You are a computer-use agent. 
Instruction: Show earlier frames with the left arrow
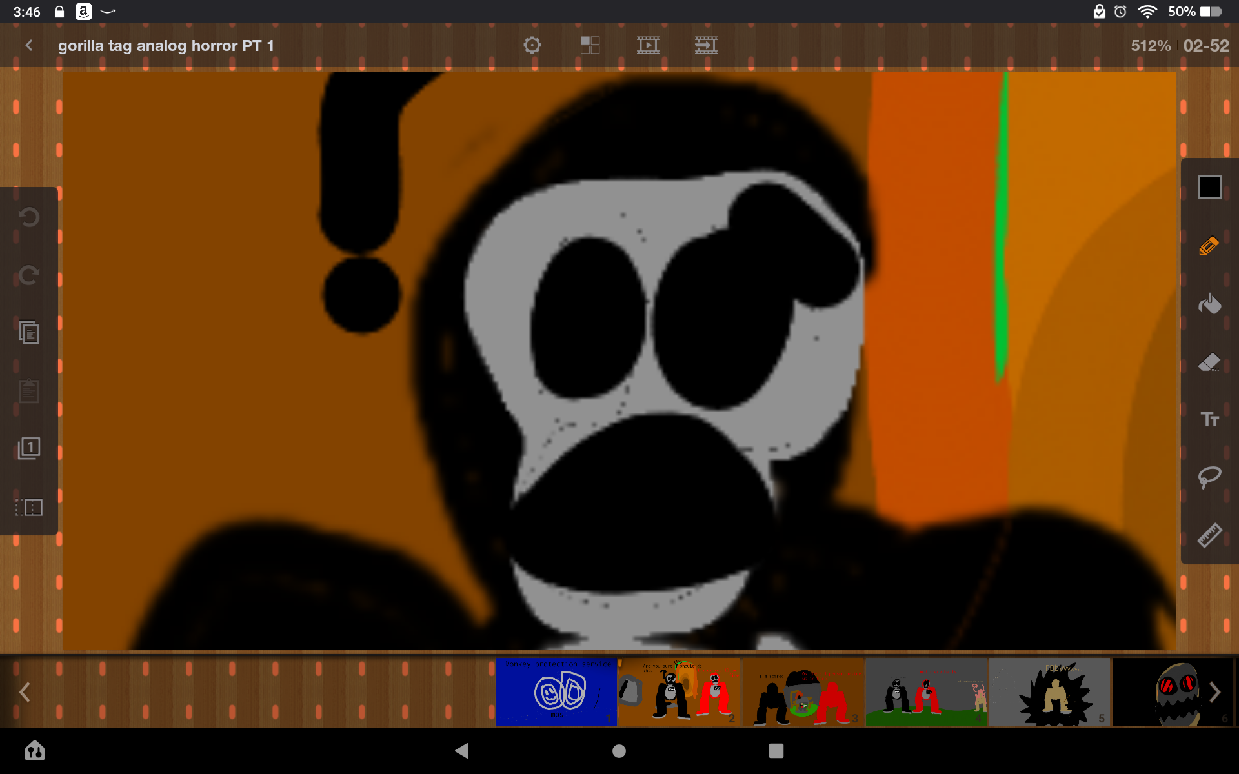coord(25,692)
